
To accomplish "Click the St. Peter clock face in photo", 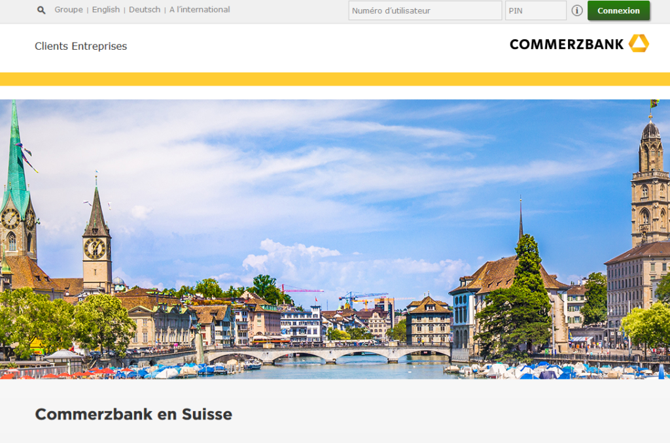I will (94, 248).
